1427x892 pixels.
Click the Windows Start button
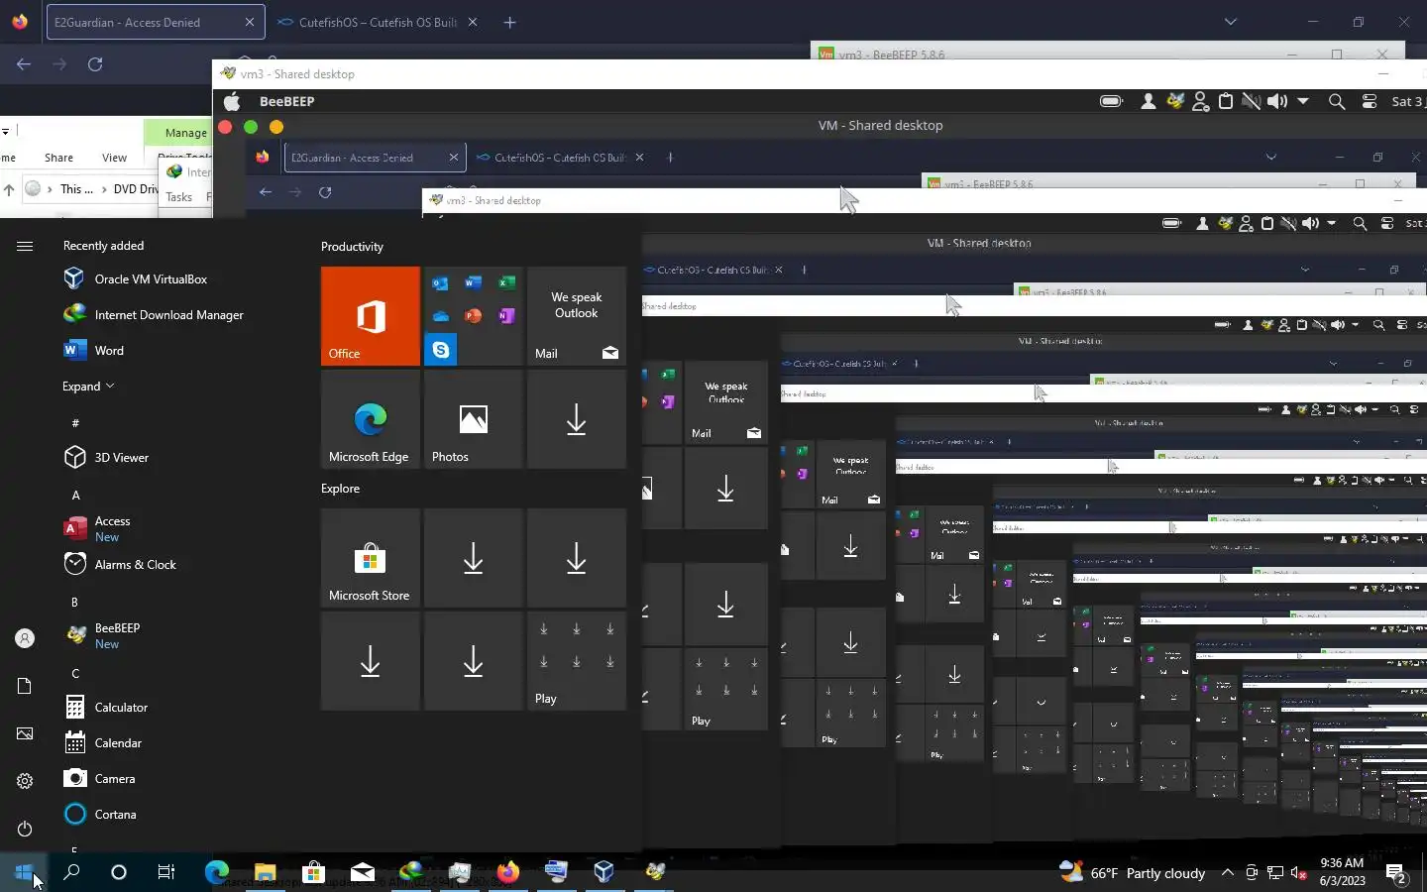pyautogui.click(x=24, y=872)
